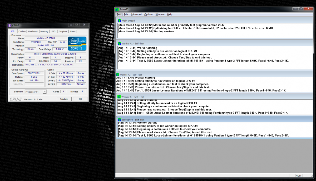This screenshot has height=181, width=316.
Task: Click Worker #4 'logical CPU #4' affinity line
Action: pos(157,126)
